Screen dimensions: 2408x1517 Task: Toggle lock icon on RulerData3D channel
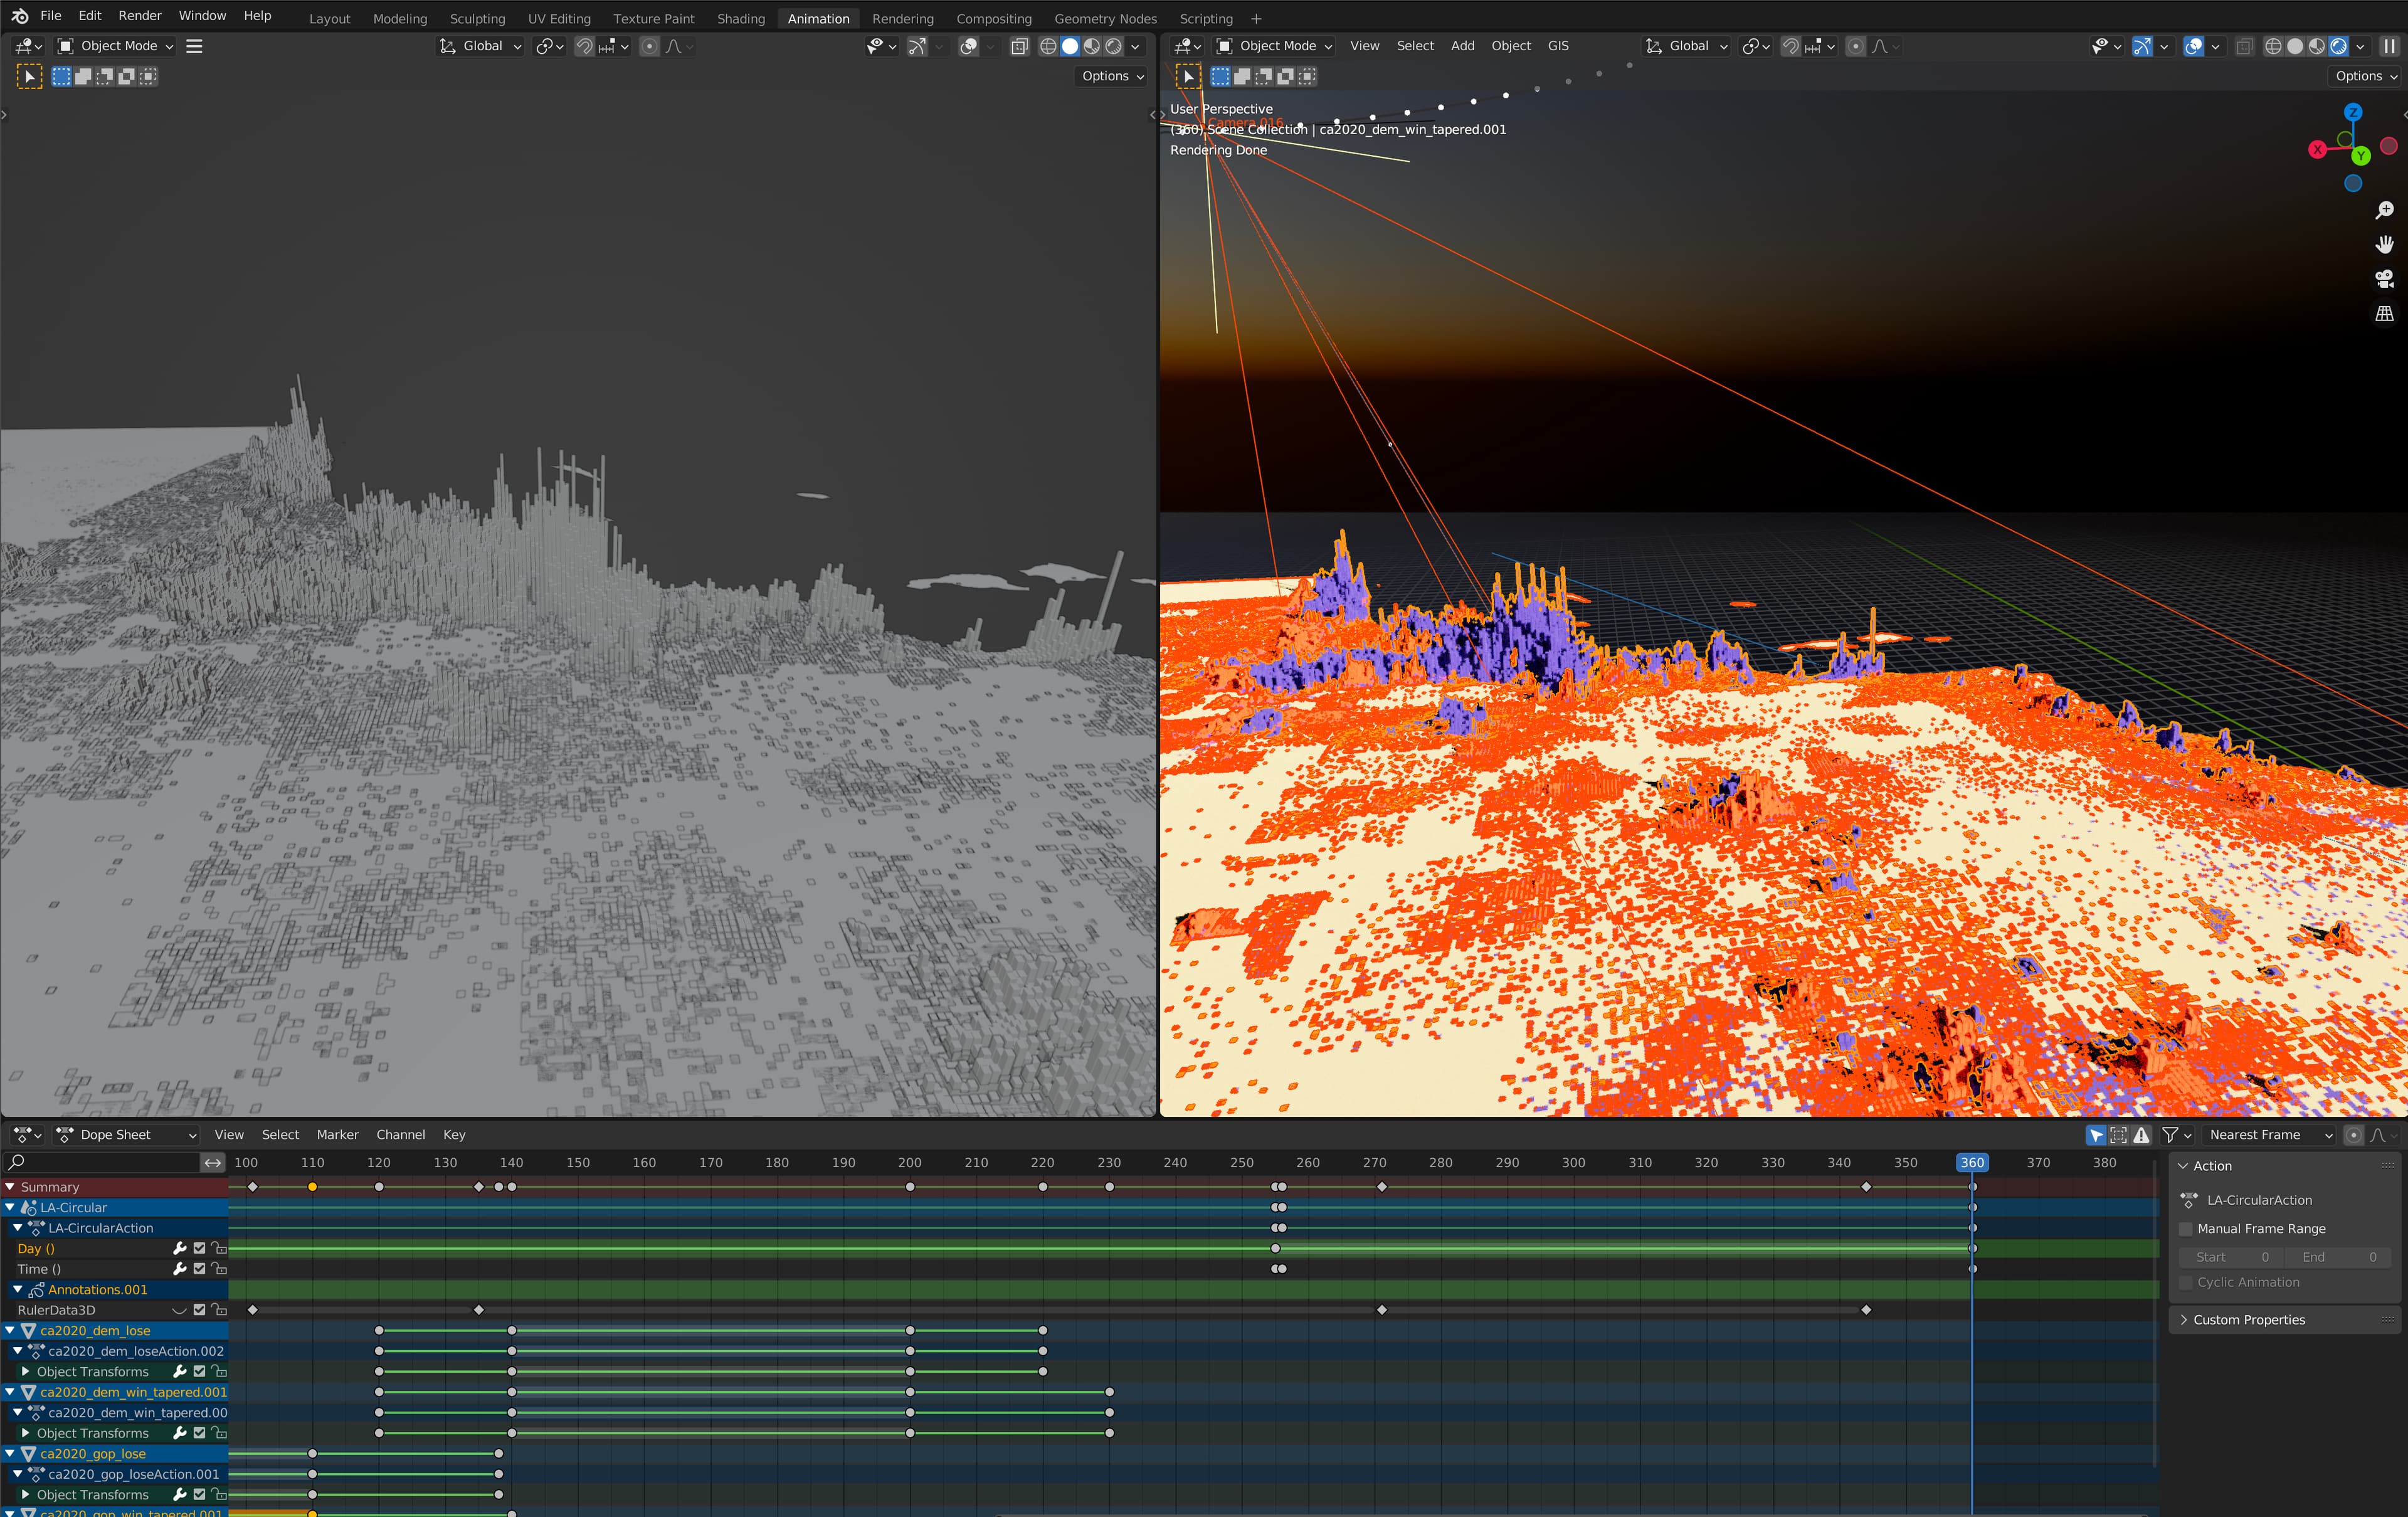coord(219,1310)
